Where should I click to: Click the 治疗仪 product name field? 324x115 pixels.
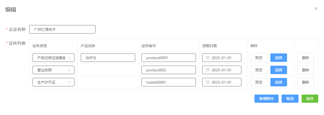[108, 58]
